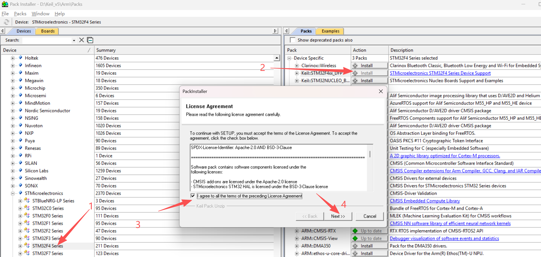Expand the ARM::CMSIS-RTX pack node
Image resolution: width=541 pixels, height=257 pixels.
pos(297,231)
